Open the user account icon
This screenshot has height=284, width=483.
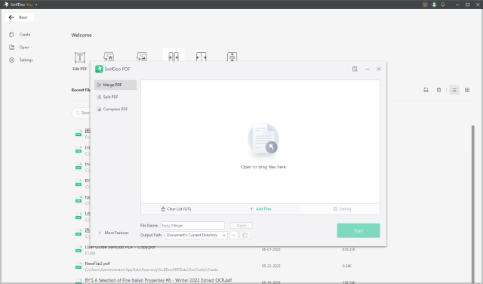[434, 5]
